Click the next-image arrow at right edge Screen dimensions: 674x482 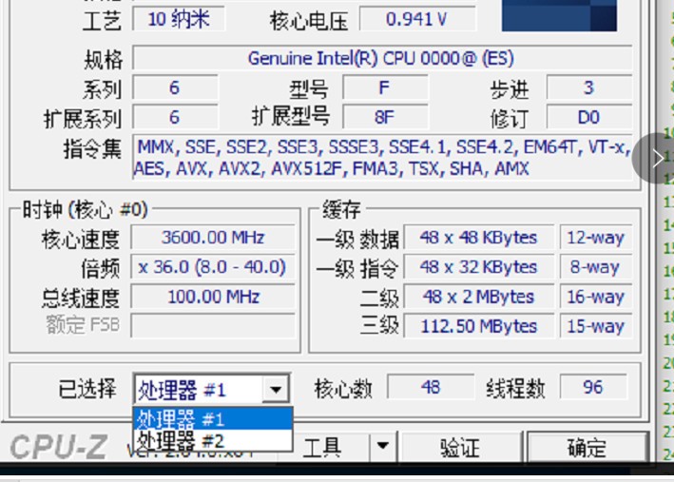coord(657,158)
